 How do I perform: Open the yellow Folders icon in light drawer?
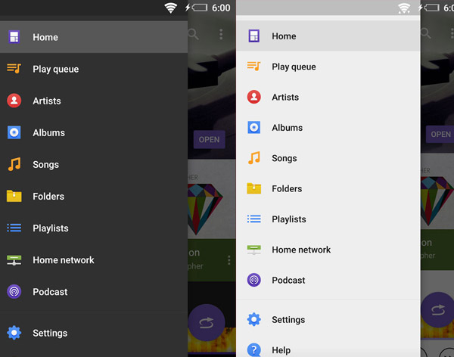254,188
